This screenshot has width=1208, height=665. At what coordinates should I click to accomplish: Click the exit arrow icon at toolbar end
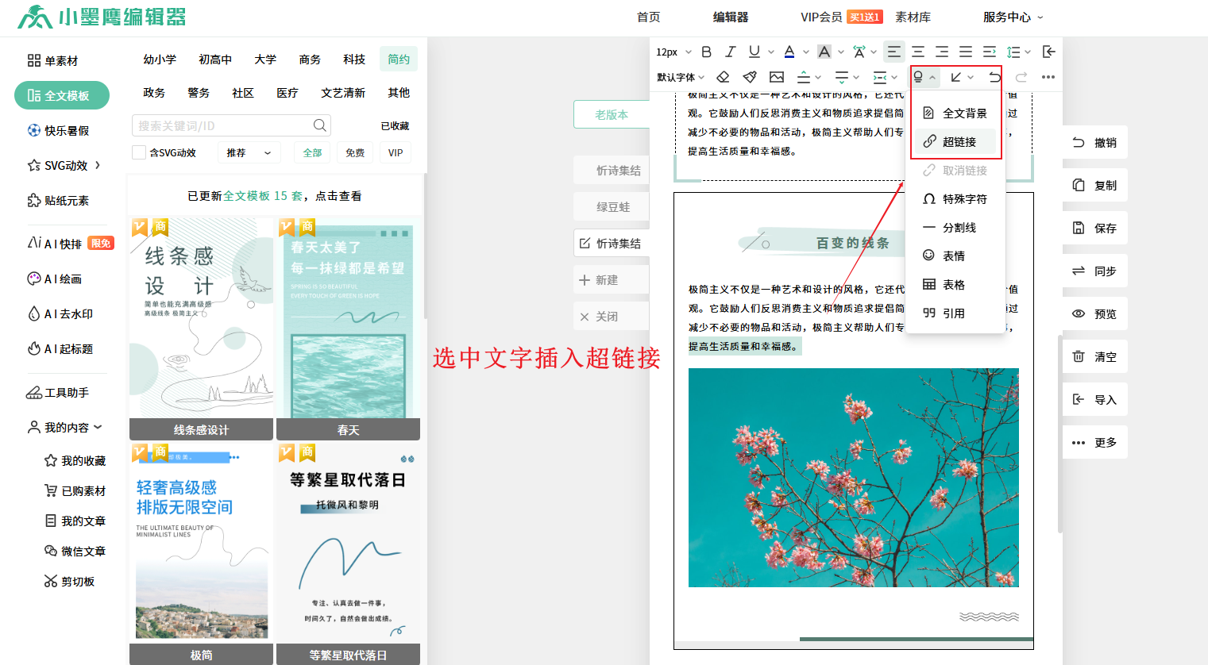[1048, 52]
